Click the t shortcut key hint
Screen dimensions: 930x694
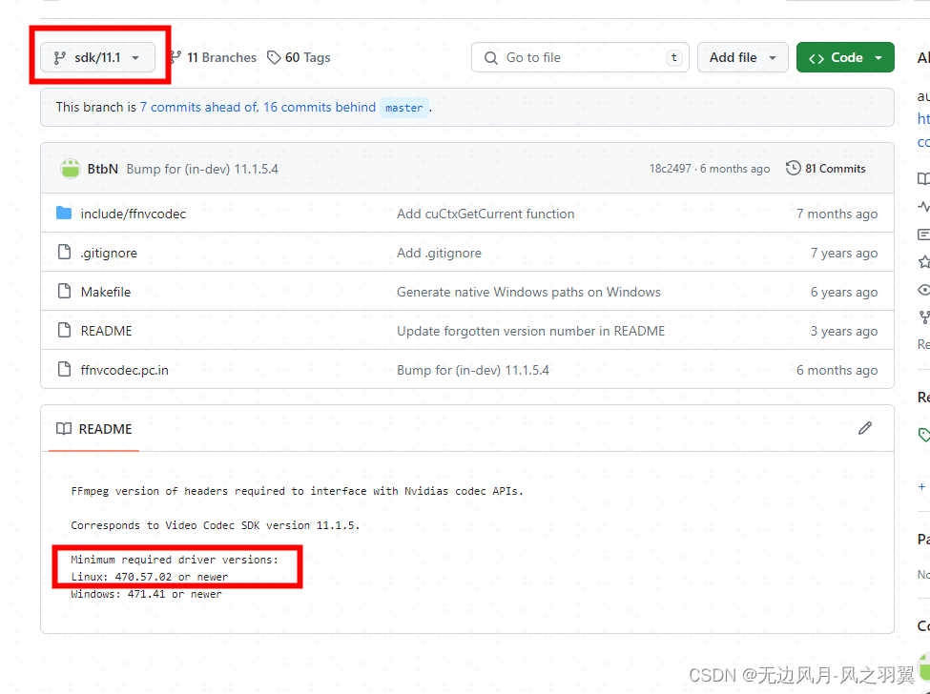click(673, 57)
